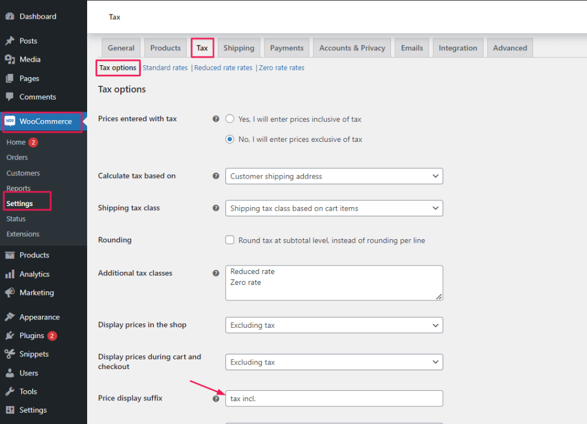The image size is (587, 424).
Task: Select Yes, enter prices inclusive of tax
Action: coord(230,119)
